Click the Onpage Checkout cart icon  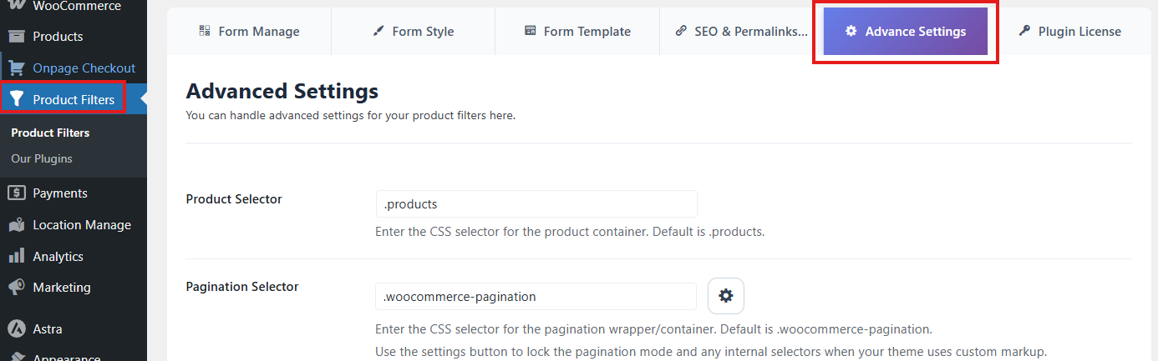pos(16,68)
